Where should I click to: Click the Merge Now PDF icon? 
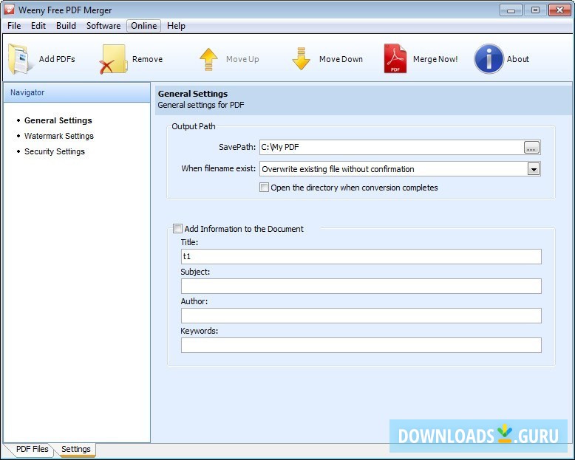click(395, 59)
